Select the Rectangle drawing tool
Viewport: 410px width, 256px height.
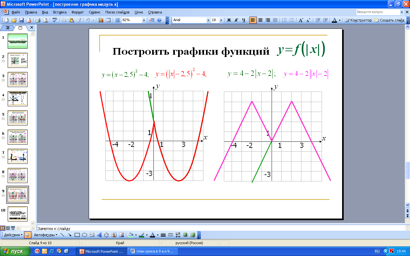pyautogui.click(x=77, y=235)
